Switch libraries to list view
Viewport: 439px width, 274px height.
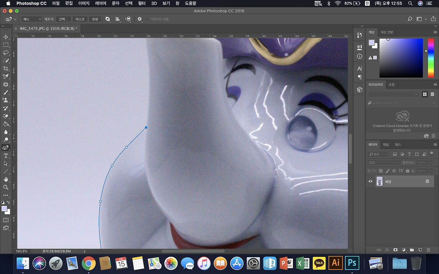pyautogui.click(x=432, y=94)
